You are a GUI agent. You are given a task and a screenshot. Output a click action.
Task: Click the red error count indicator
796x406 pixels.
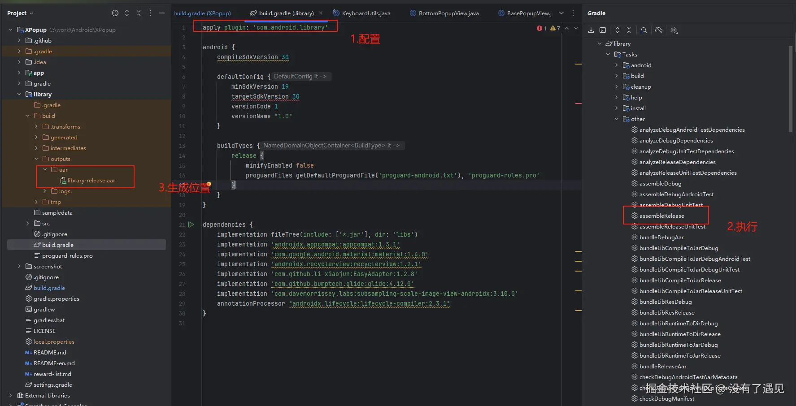click(x=541, y=28)
